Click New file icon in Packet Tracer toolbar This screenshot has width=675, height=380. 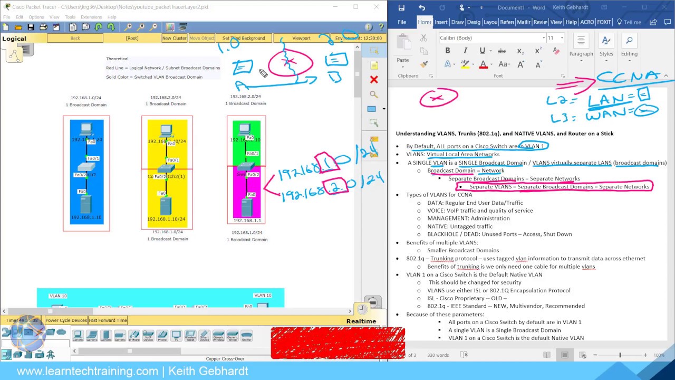tap(6, 27)
